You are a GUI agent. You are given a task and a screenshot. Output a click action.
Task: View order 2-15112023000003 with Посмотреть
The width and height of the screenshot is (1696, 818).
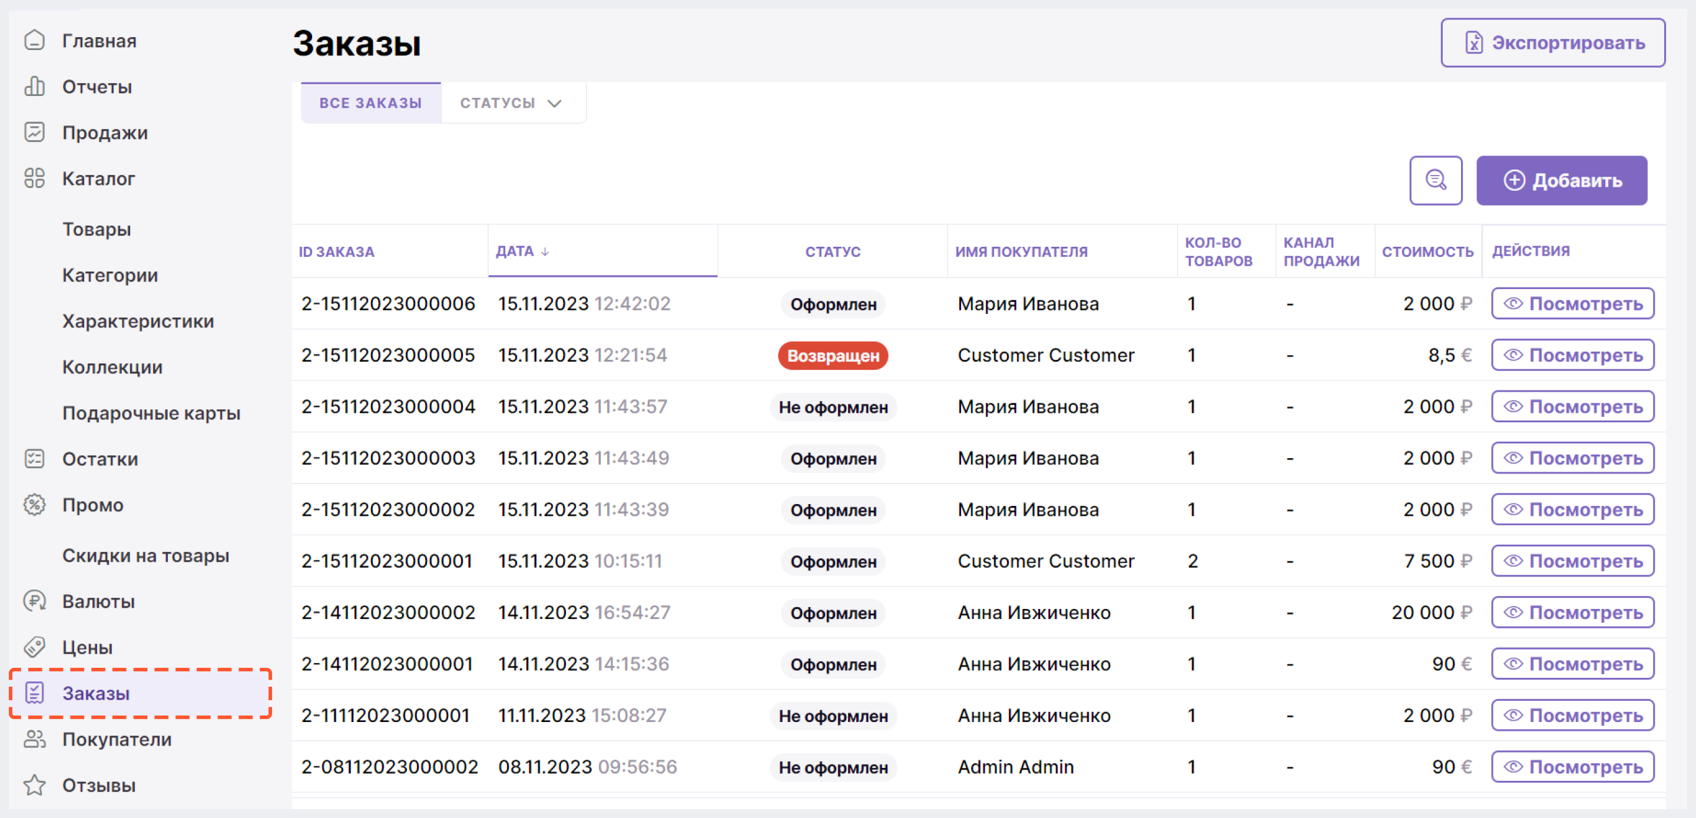click(x=1572, y=458)
